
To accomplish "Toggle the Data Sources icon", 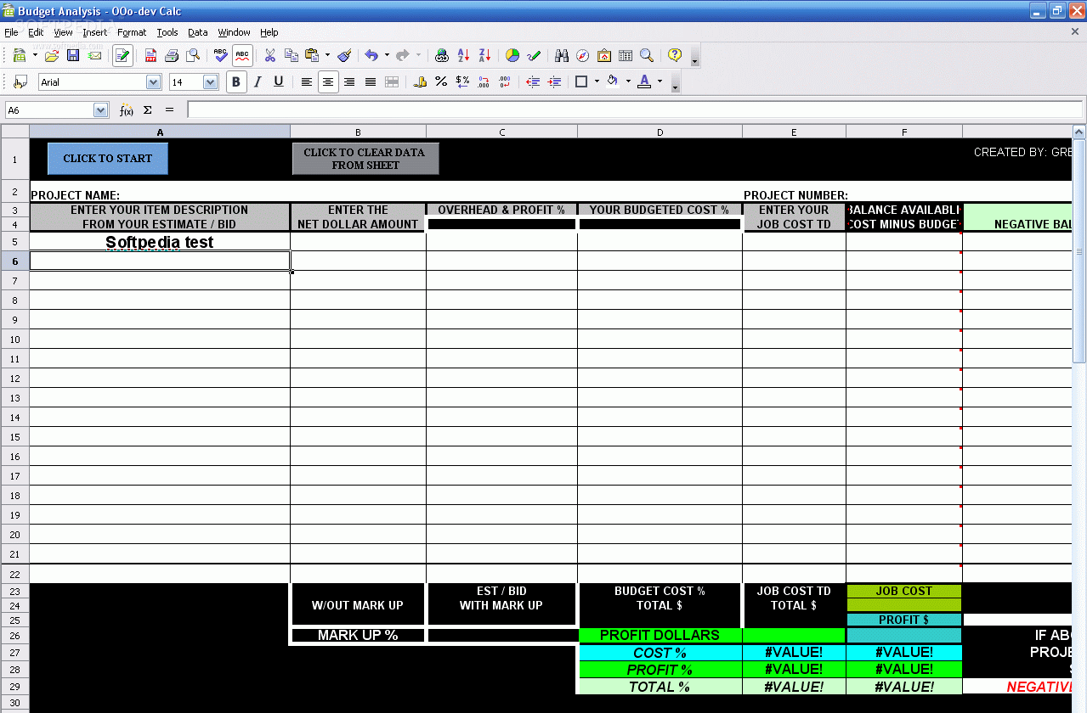I will [626, 55].
